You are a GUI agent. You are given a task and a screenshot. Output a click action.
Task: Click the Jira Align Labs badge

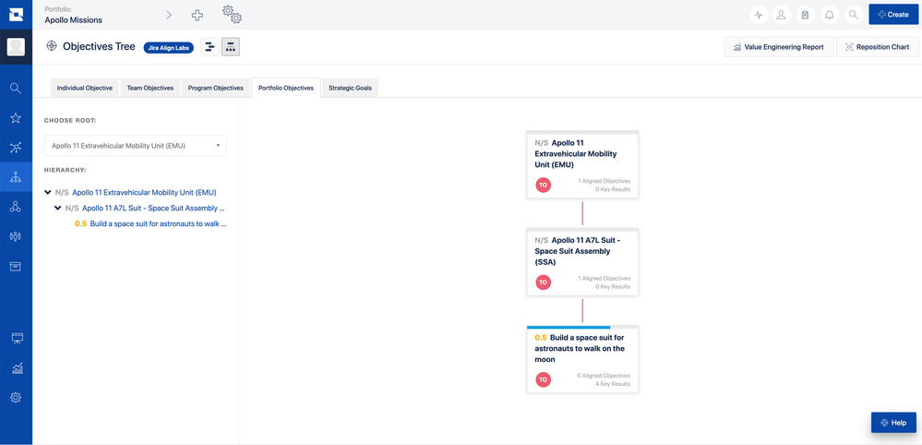coord(169,48)
